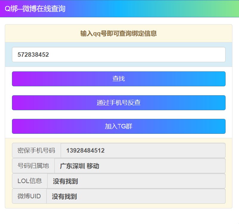The width and height of the screenshot is (239, 224).
Task: Click the 号码归属地 row label
Action: (33, 166)
